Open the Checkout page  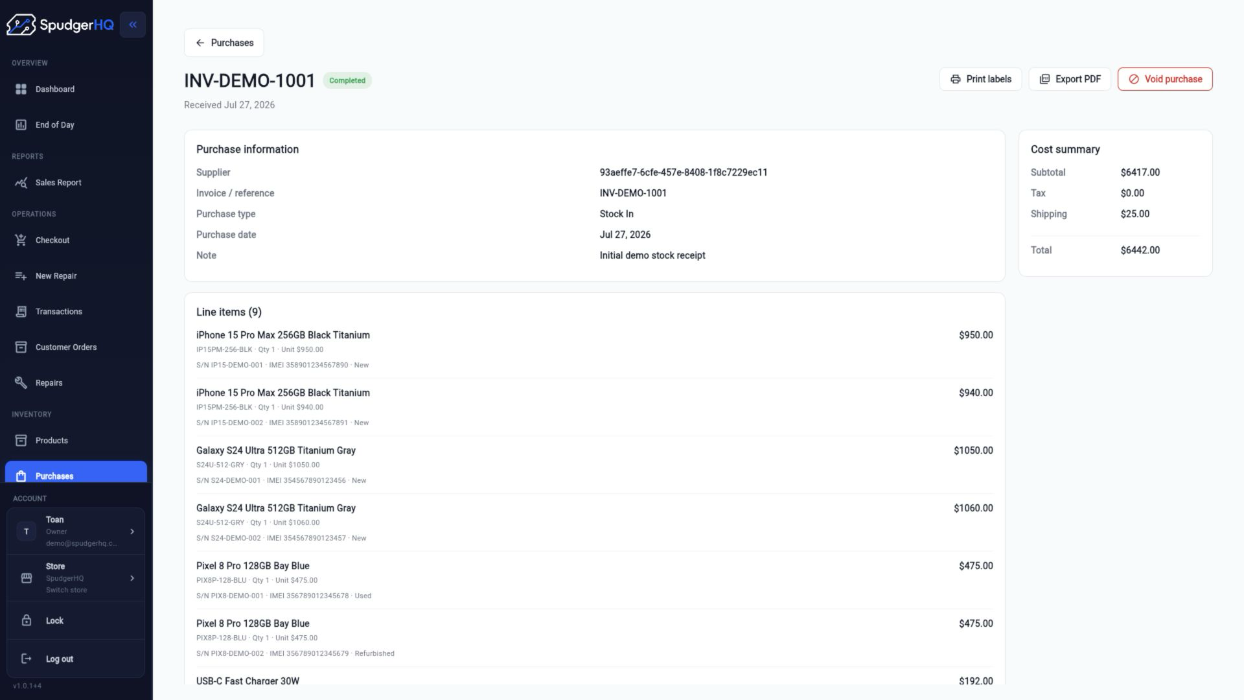click(x=76, y=240)
